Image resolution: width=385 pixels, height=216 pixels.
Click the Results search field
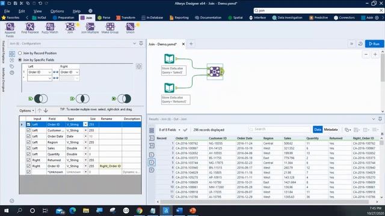pos(280,129)
